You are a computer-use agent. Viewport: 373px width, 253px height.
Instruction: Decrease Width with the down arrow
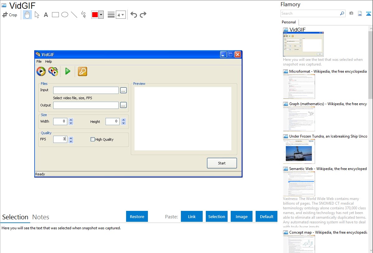[71, 123]
